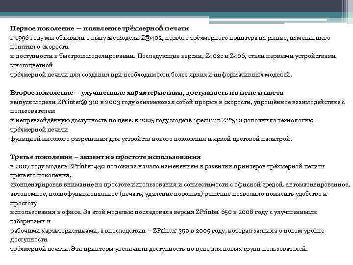353x265 pixels.
Task: Click the word 'простоту'
Action: (24, 204)
